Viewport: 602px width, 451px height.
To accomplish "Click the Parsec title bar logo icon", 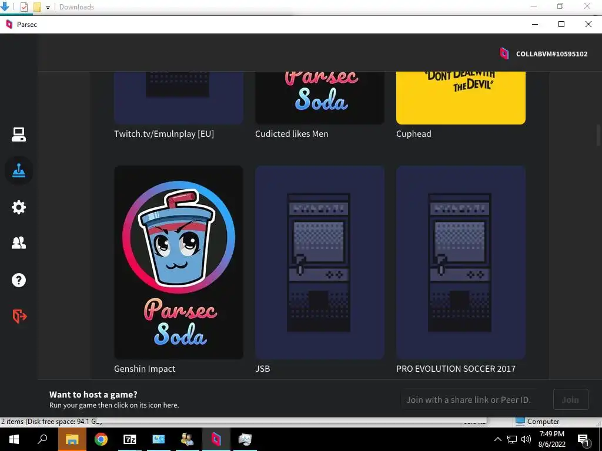I will click(x=9, y=24).
